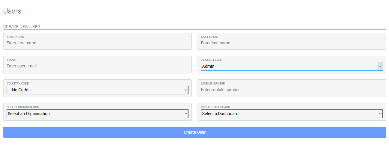Expand the Select an Organisation dropdown
This screenshot has height=154, width=389.
(x=97, y=114)
